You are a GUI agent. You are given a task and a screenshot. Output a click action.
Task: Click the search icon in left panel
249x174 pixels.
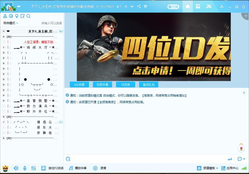(28, 16)
